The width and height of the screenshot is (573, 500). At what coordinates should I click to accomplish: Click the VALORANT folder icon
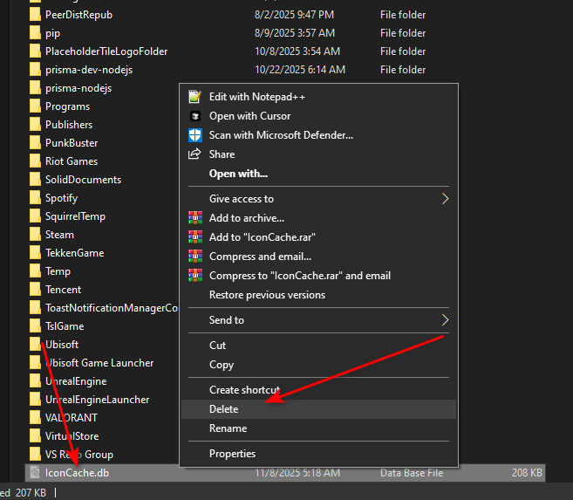point(35,418)
